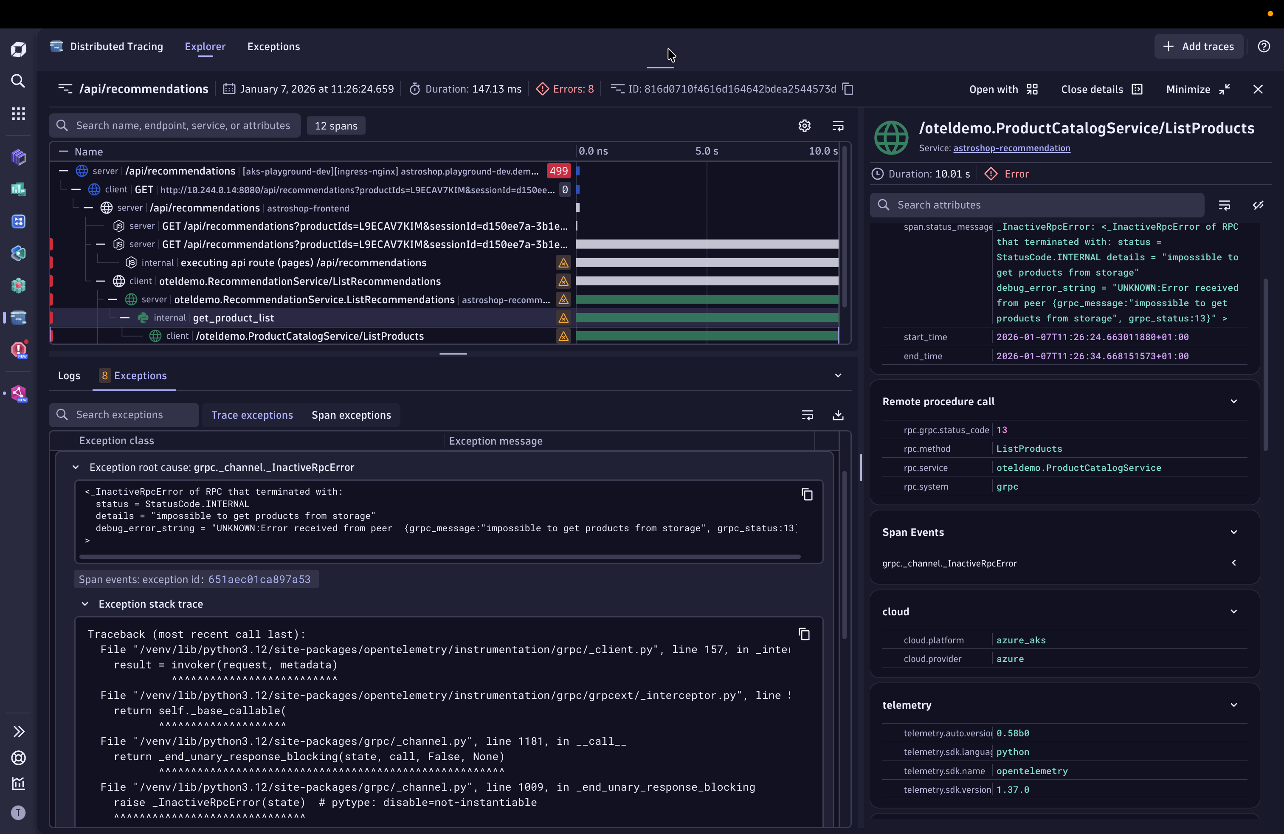Click the help icon at top right

click(x=1264, y=46)
